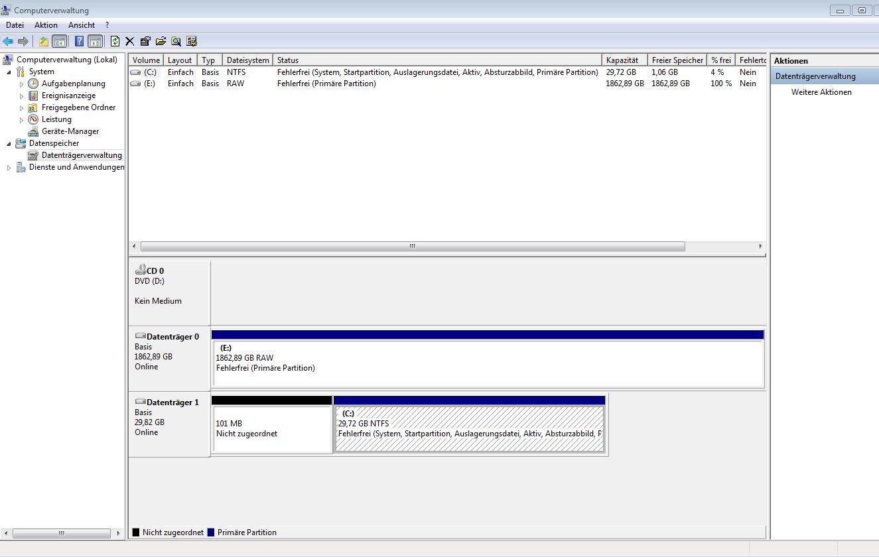Viewport: 879px width, 557px height.
Task: Select the Freigegebene Ordner folder icon
Action: [x=33, y=107]
